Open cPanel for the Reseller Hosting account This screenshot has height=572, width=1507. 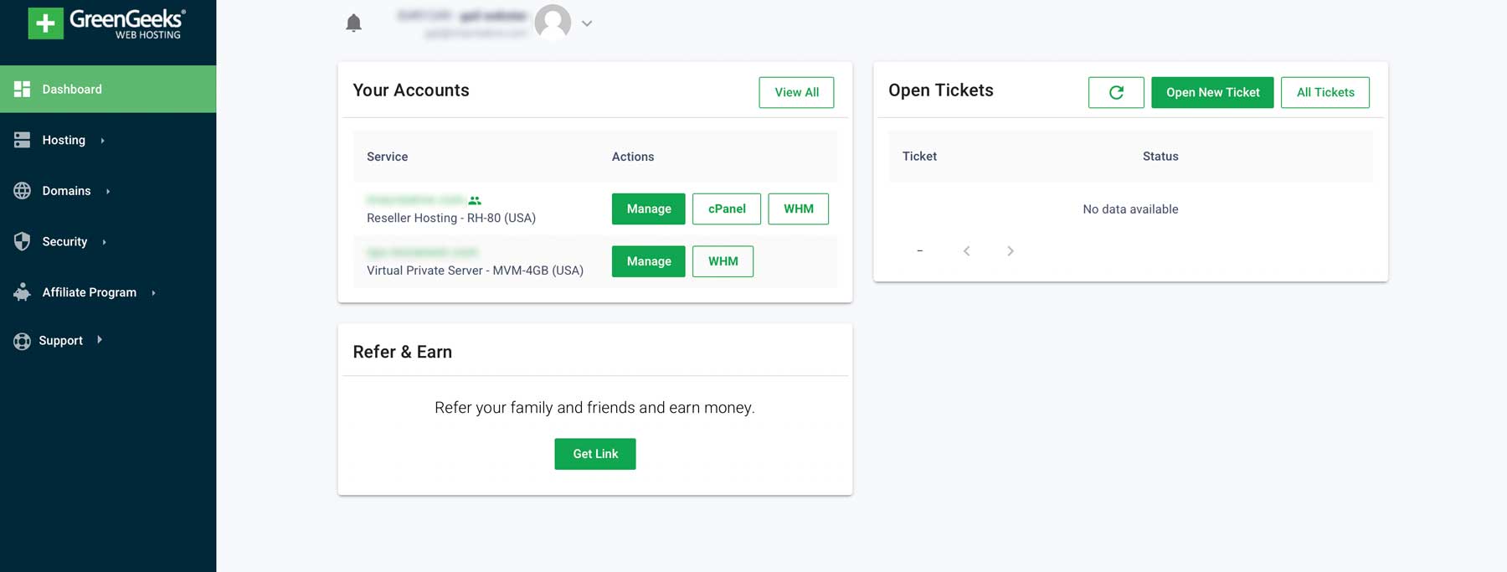[725, 209]
